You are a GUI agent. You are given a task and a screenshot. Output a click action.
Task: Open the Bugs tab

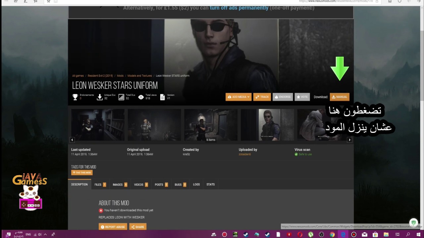click(180, 184)
